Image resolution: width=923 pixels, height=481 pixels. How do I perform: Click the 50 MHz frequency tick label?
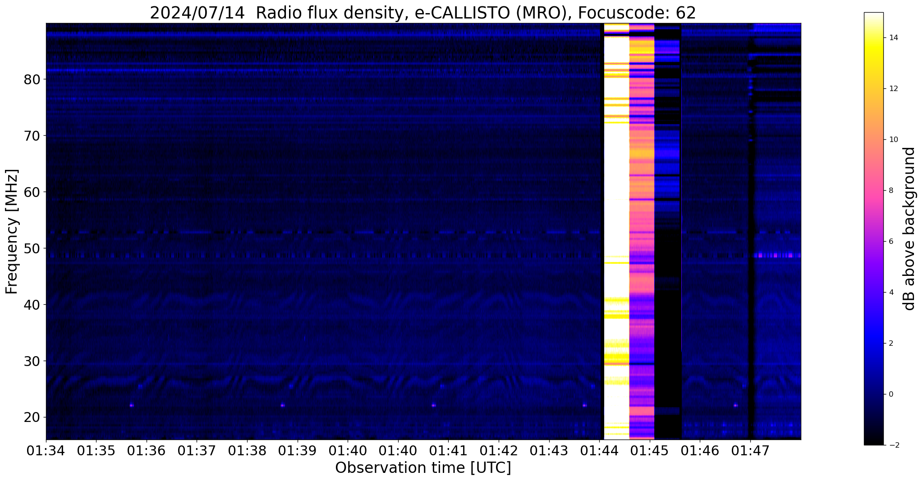click(32, 248)
